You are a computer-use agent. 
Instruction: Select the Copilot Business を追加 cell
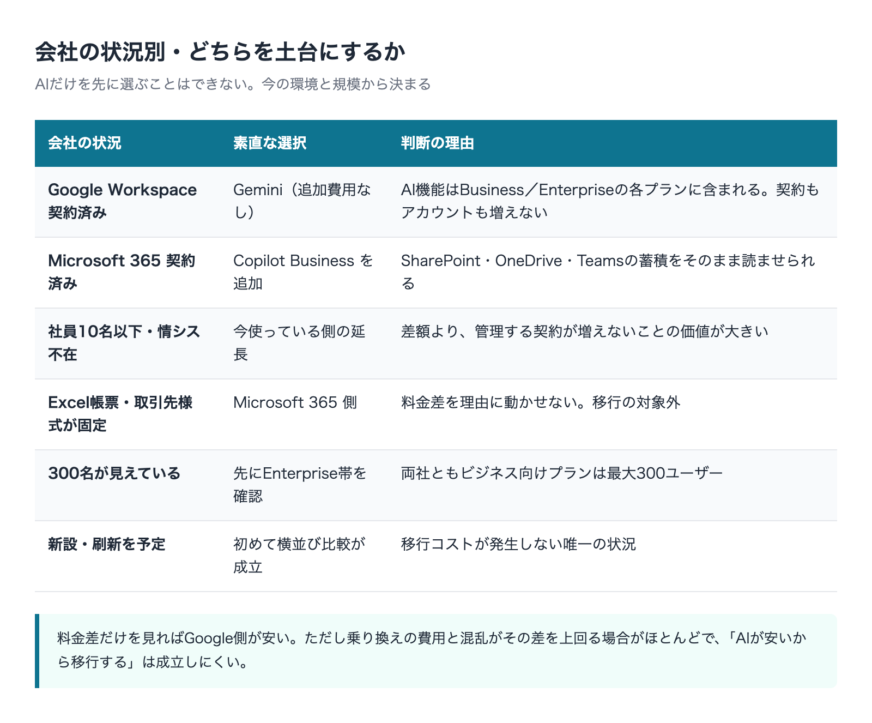click(x=304, y=272)
